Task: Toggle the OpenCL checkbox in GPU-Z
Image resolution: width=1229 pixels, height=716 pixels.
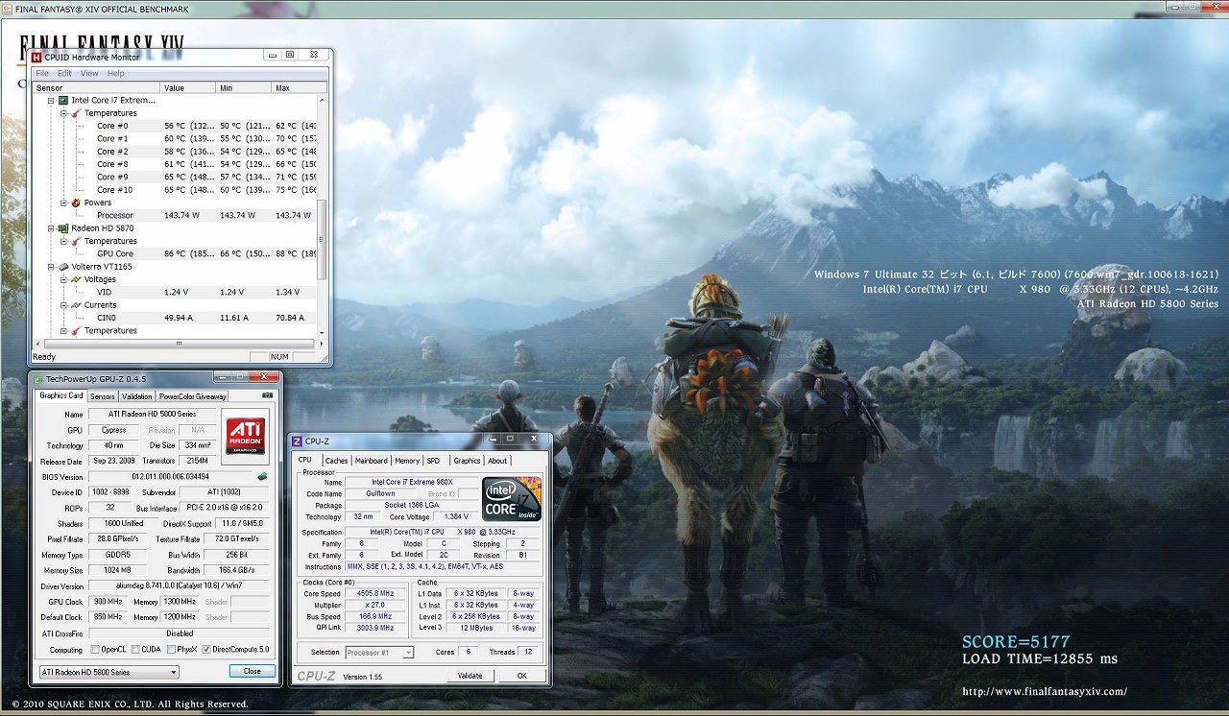Action: pos(95,650)
